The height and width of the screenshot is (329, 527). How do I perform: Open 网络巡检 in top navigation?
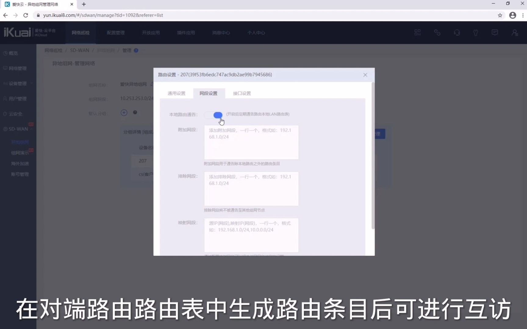tap(81, 33)
